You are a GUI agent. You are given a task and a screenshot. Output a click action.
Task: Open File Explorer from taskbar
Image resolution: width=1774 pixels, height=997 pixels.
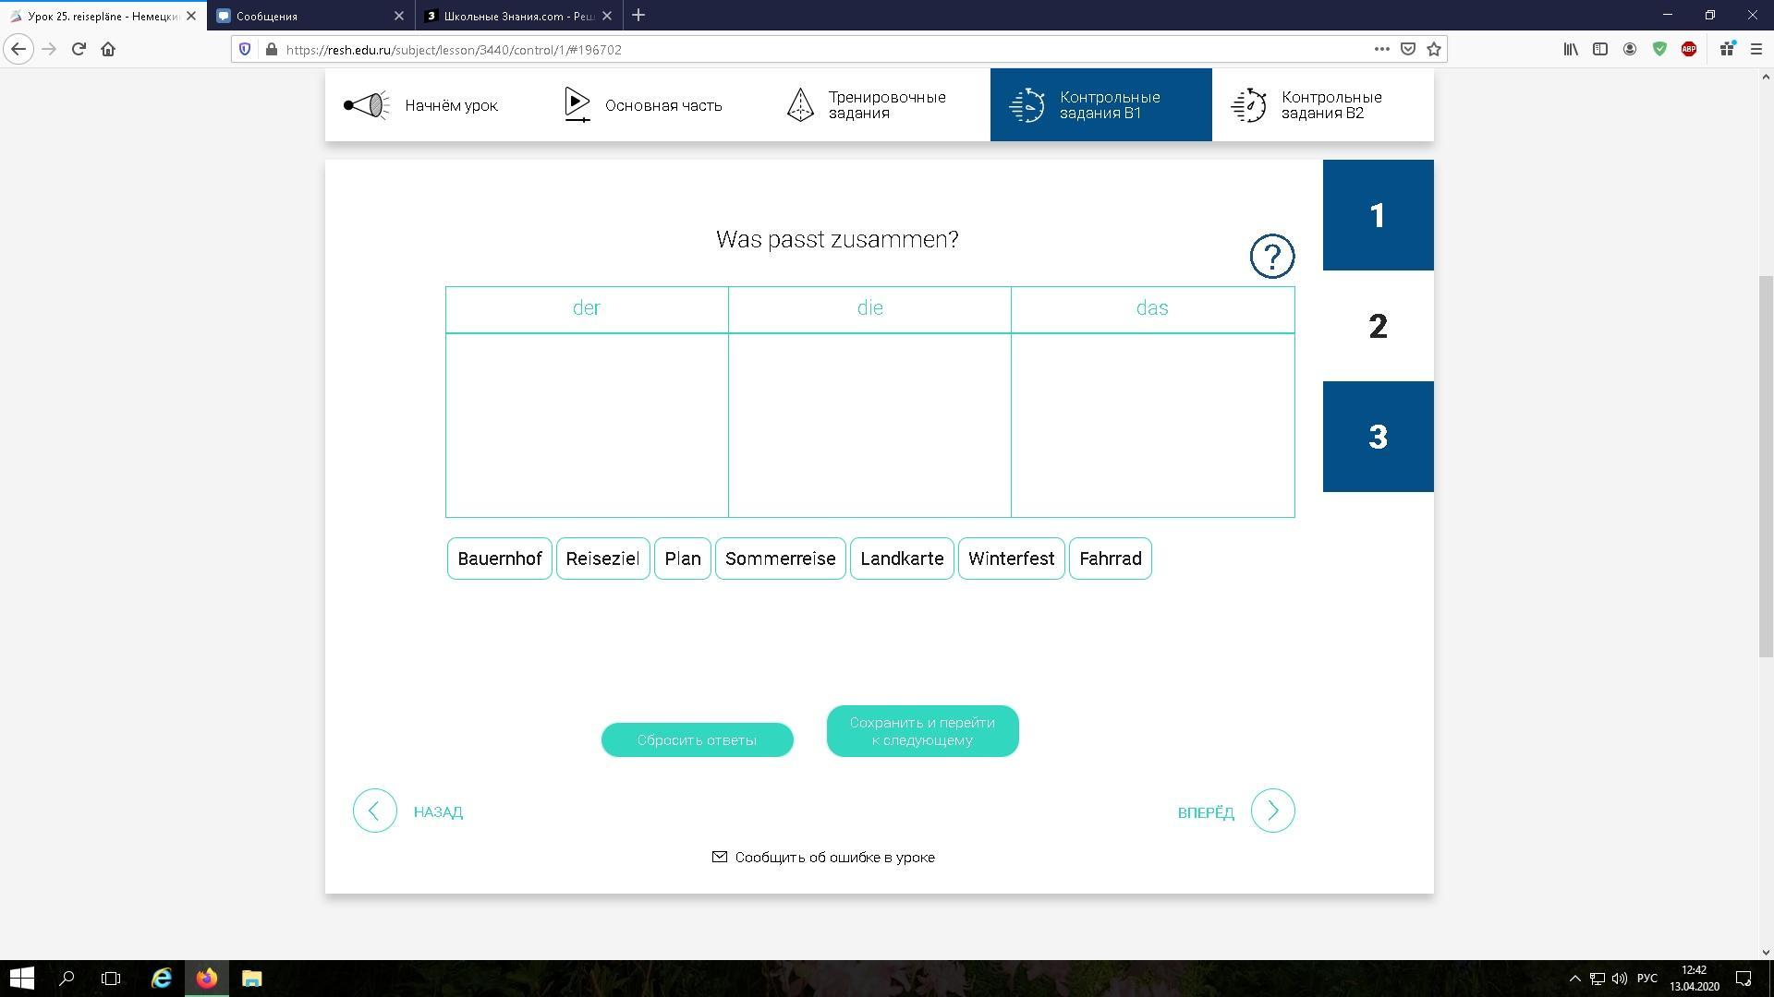coord(251,979)
